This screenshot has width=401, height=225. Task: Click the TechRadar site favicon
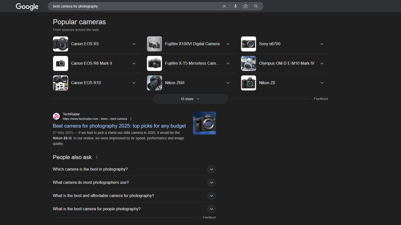pos(56,116)
